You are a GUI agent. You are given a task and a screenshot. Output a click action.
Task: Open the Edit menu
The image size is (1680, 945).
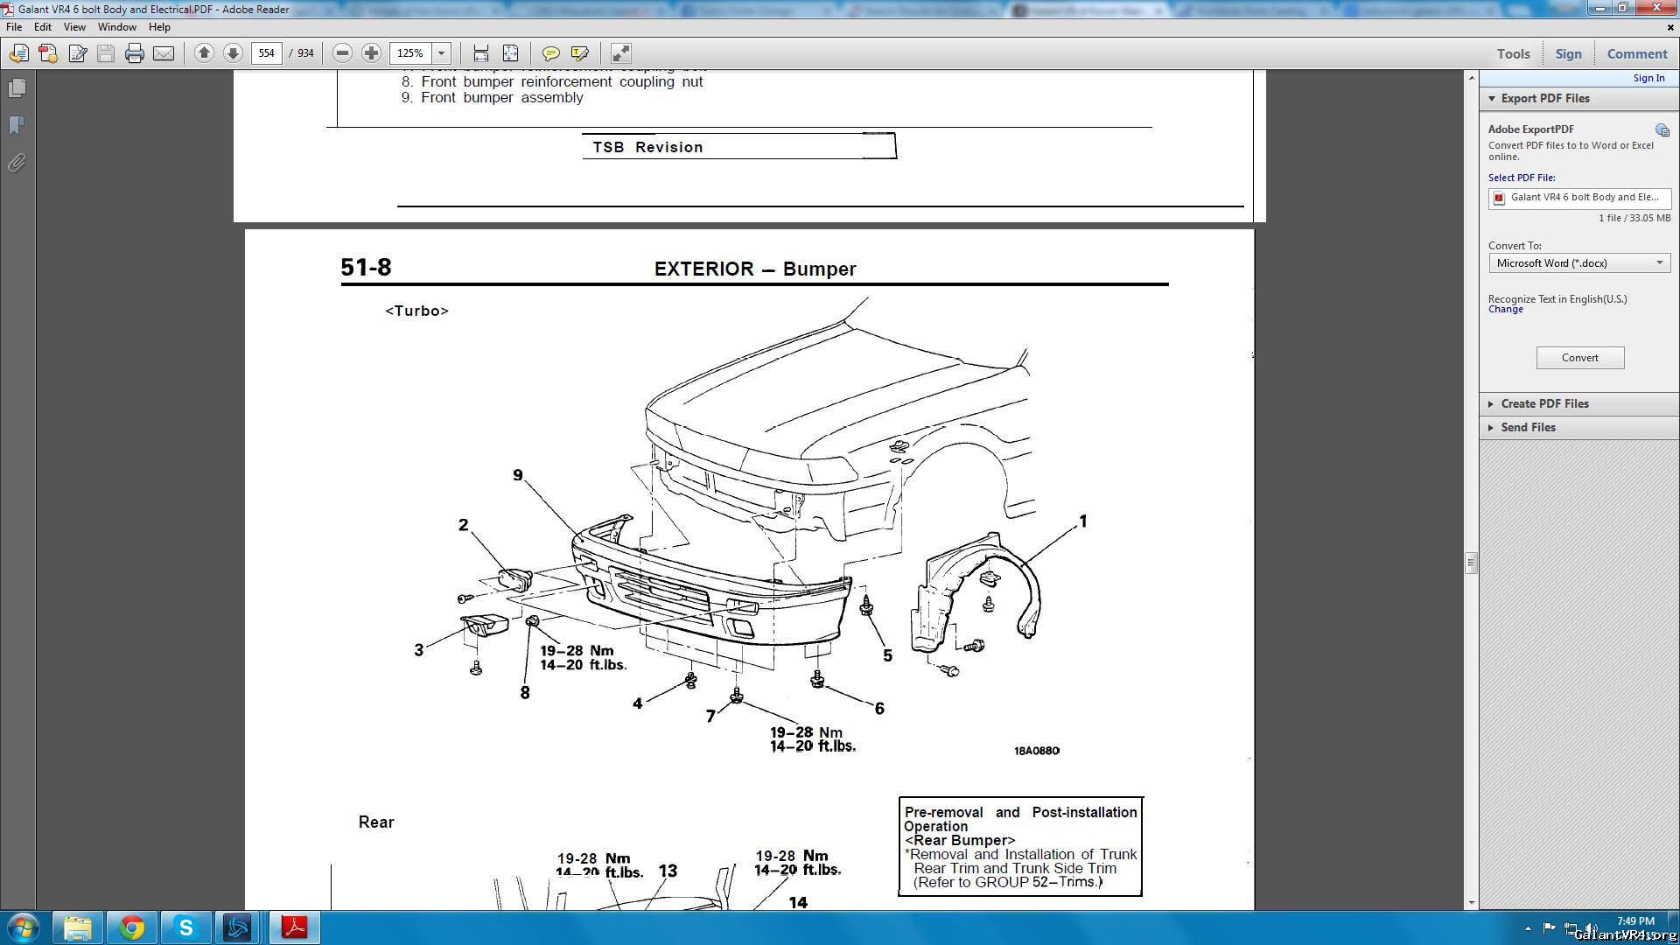(x=43, y=27)
